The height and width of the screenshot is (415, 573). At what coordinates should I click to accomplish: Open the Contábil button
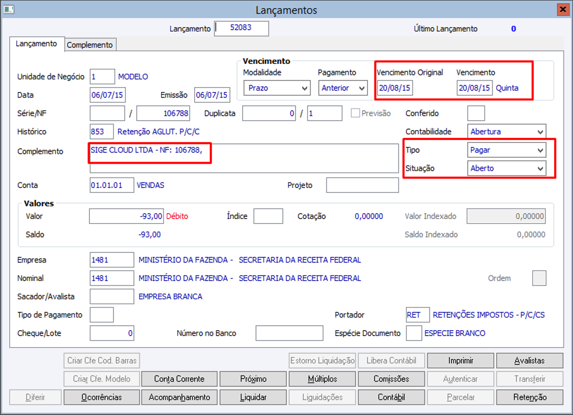[x=392, y=397]
